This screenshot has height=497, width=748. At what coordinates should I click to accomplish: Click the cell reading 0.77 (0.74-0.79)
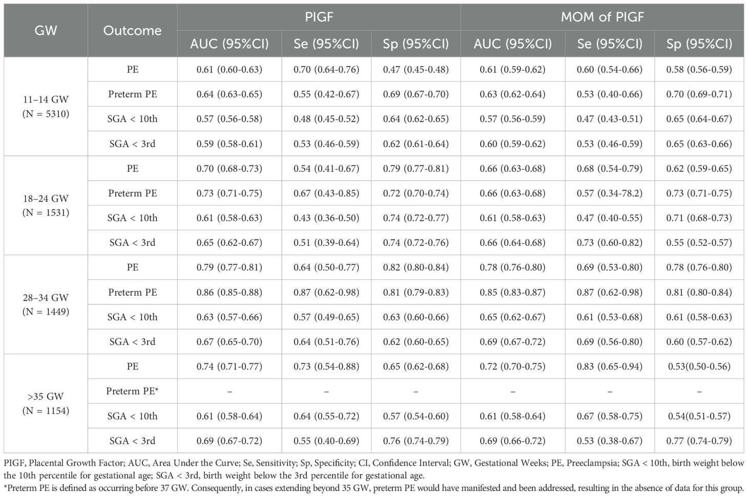[699, 441]
